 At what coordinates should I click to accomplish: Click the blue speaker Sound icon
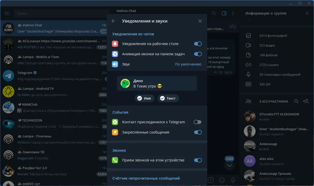pos(115,64)
